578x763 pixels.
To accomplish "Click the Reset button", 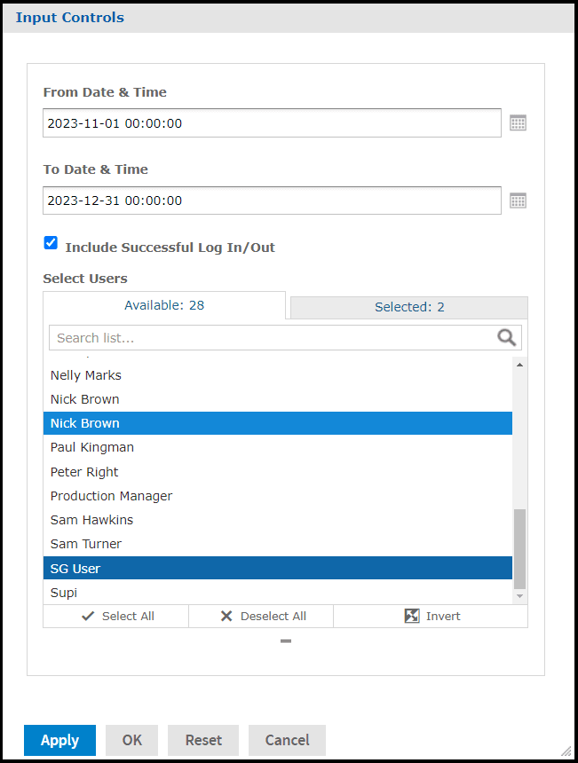I will (202, 740).
